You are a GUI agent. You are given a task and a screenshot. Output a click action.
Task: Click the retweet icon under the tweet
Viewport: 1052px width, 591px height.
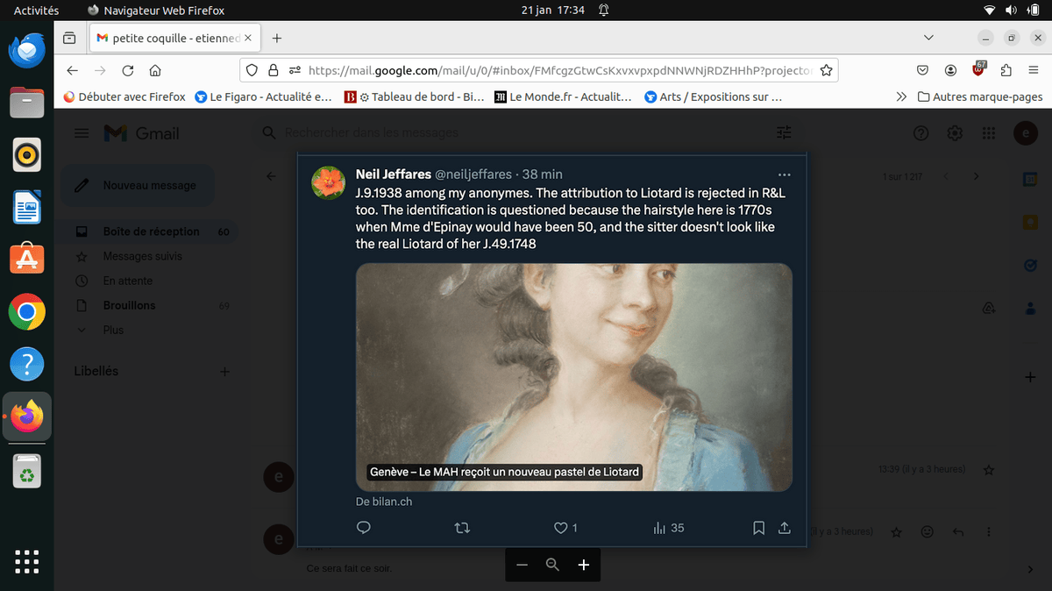[x=463, y=528]
